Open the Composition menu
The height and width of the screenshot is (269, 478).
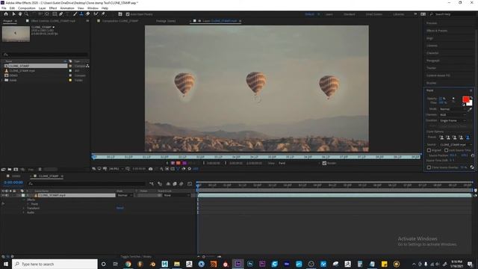pyautogui.click(x=27, y=8)
